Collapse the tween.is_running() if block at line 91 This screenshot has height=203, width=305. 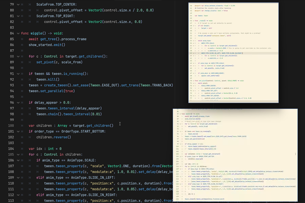point(18,74)
